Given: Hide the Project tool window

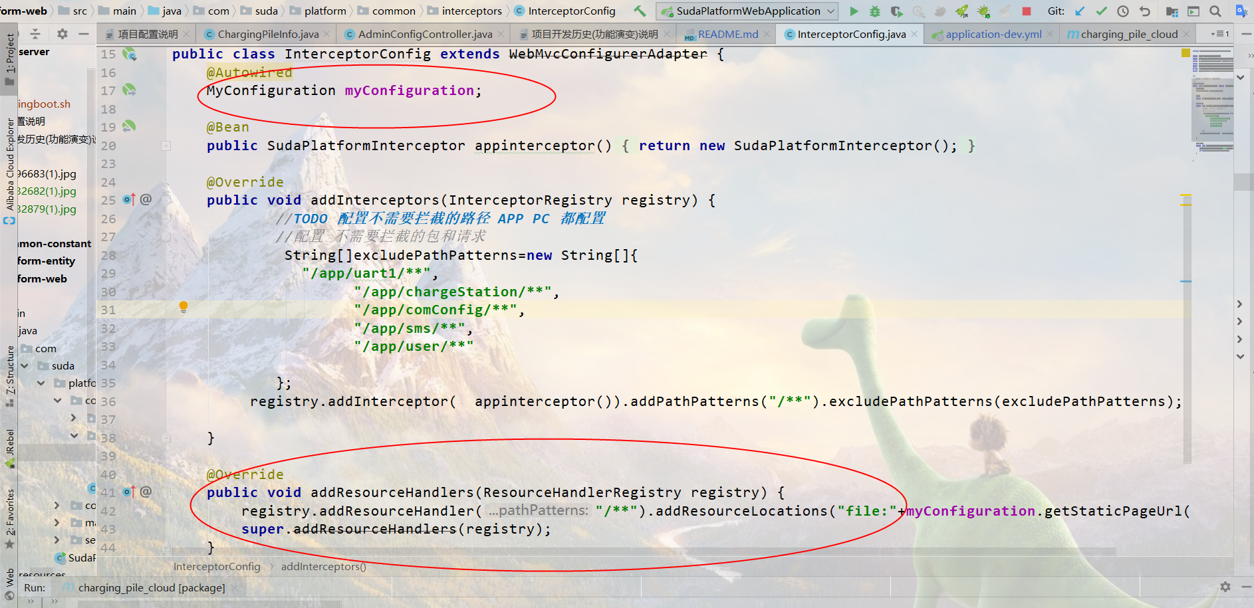Looking at the screenshot, I should (84, 34).
